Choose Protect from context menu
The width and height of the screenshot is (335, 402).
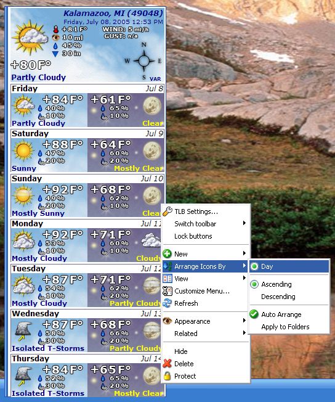(x=206, y=376)
